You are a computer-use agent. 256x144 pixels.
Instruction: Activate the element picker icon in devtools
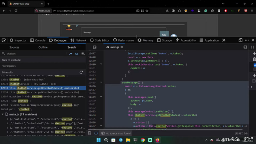pyautogui.click(x=4, y=40)
